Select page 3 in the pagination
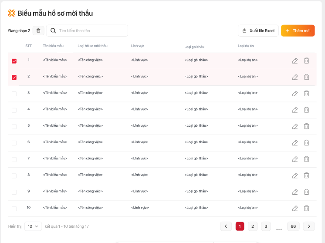The height and width of the screenshot is (243, 325). click(266, 226)
